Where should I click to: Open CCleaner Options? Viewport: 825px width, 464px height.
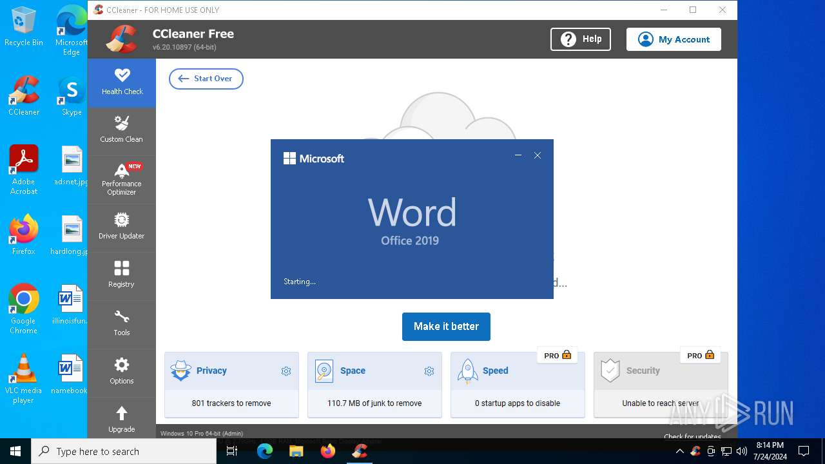122,372
